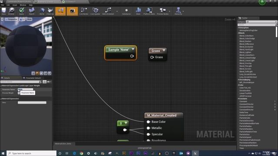278x156 pixels.
Task: Toggle the Preview Weight checkbox
Action: tap(19, 93)
